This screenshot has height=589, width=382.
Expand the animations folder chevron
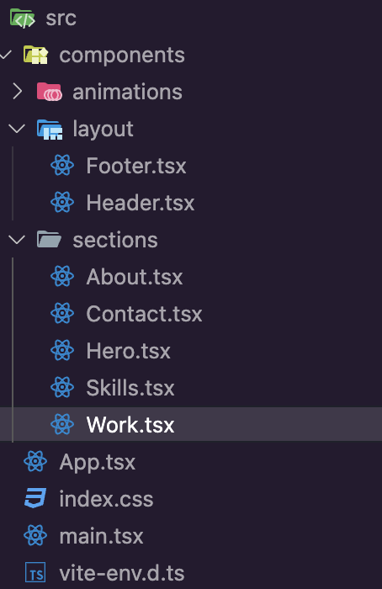[x=18, y=92]
